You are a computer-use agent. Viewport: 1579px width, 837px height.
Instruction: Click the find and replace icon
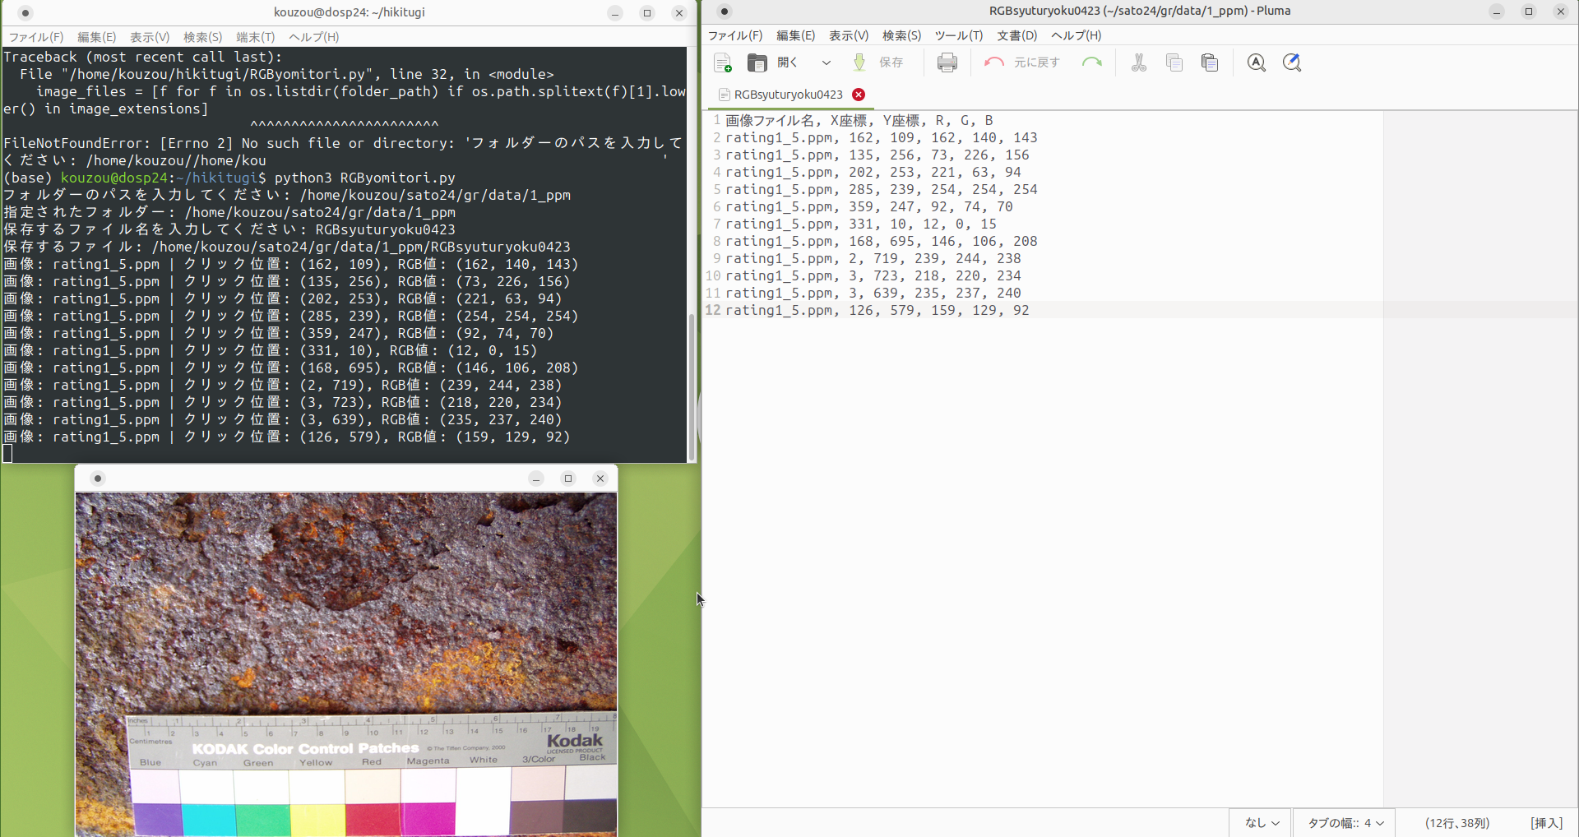pyautogui.click(x=1292, y=62)
